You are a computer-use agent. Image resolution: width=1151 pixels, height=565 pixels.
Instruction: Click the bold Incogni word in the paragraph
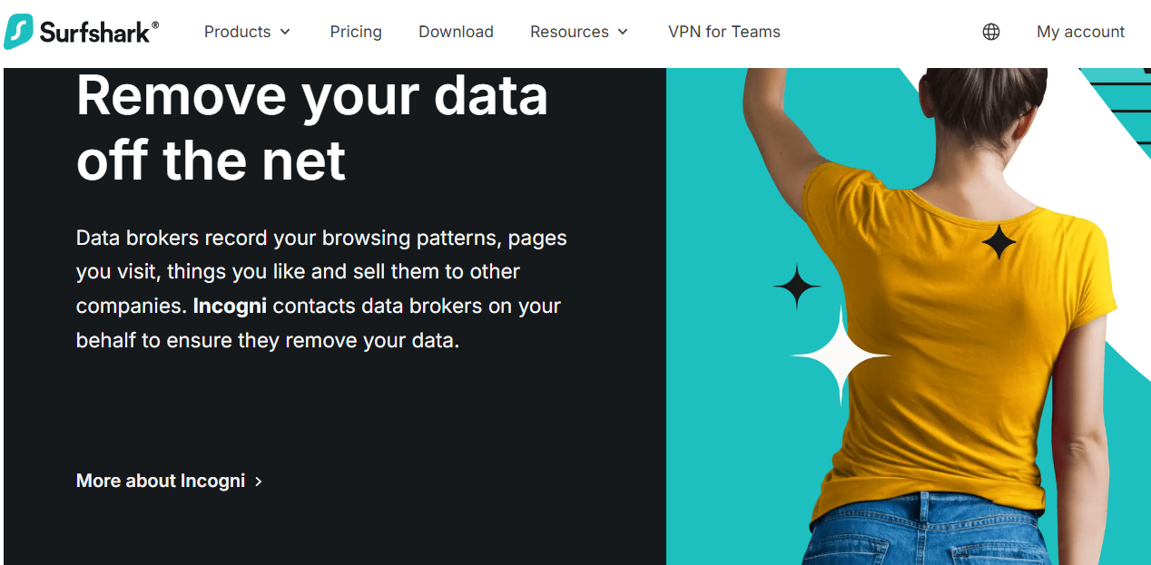tap(230, 307)
